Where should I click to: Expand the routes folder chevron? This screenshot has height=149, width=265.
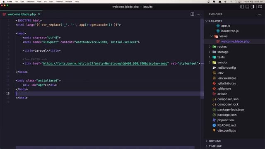coord(210,47)
